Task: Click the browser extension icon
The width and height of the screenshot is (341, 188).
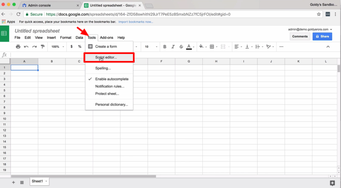Action: (328, 14)
